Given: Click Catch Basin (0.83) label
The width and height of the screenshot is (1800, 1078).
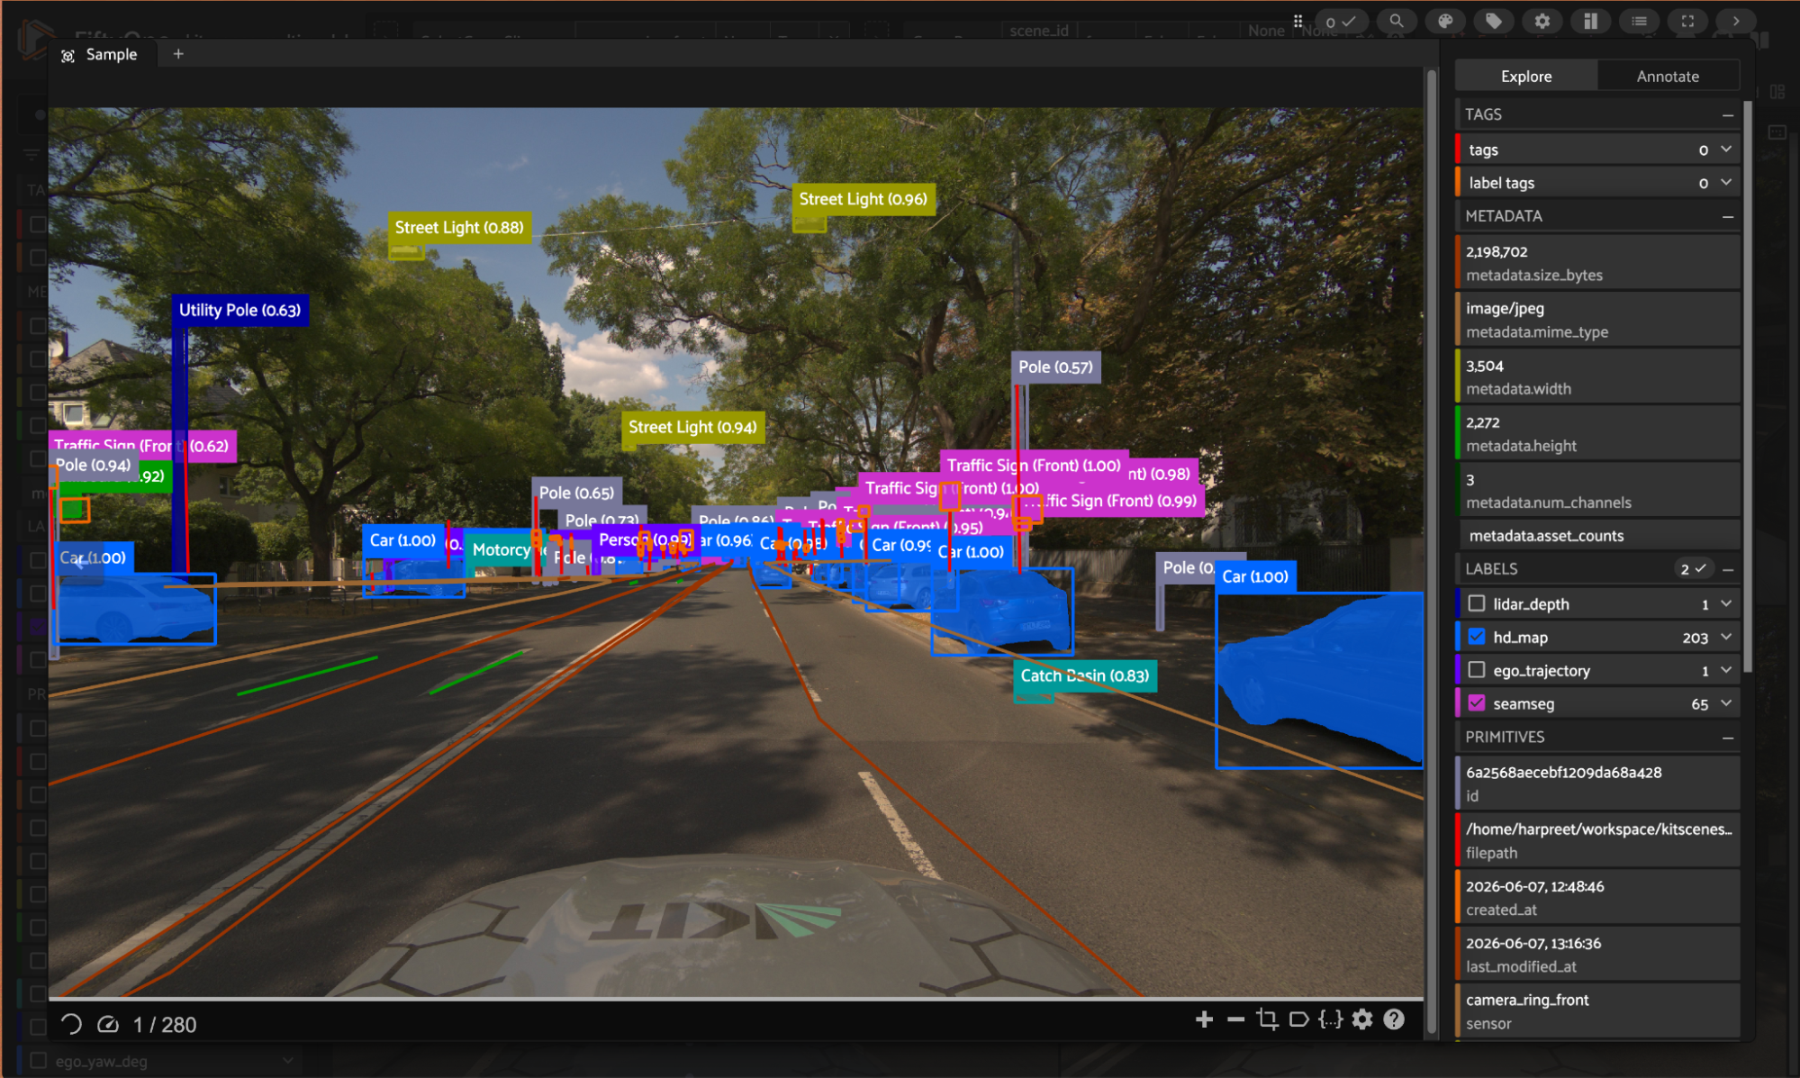Looking at the screenshot, I should [x=1084, y=675].
